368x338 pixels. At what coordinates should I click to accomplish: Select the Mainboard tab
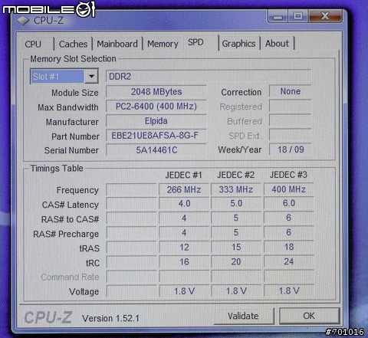pos(117,44)
